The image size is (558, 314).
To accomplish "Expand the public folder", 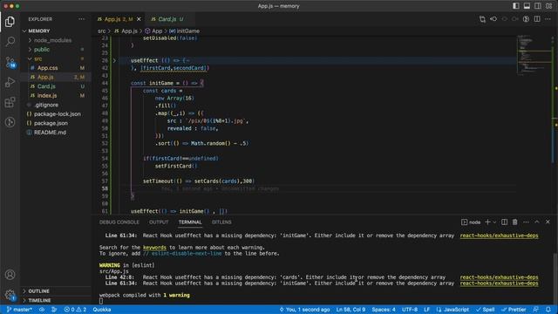I will coord(56,50).
